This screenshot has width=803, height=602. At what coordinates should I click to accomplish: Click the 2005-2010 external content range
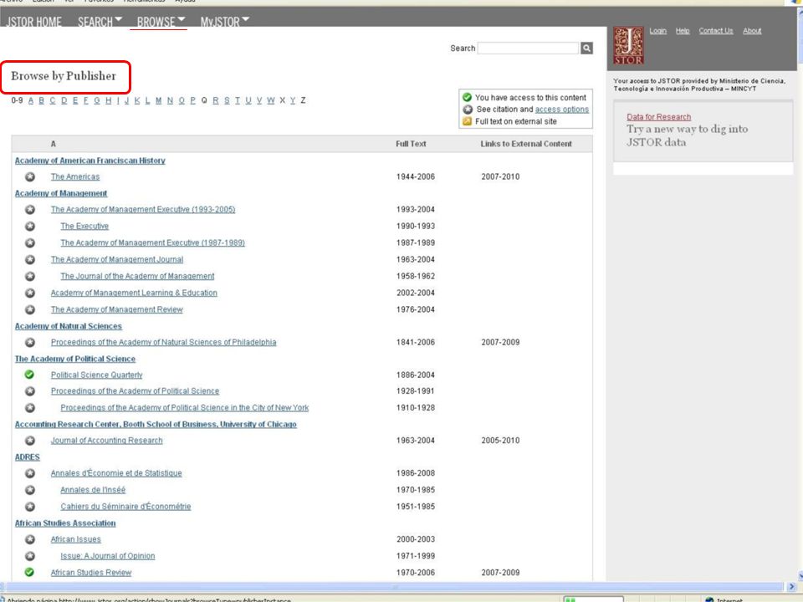(x=500, y=441)
